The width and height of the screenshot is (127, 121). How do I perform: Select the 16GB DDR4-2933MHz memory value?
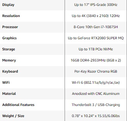coord(96,60)
